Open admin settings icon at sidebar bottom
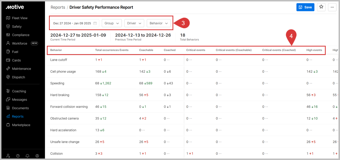 coord(8,156)
